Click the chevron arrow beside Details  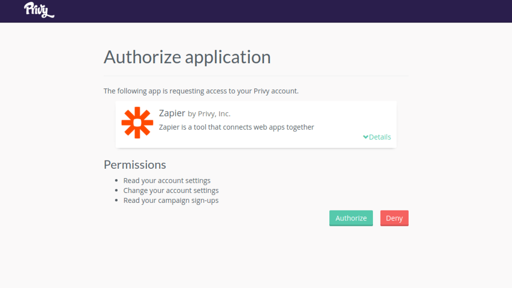coord(365,137)
